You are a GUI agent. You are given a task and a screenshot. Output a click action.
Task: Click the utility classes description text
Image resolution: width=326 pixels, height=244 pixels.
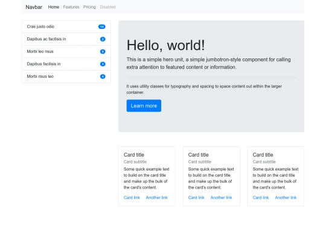point(204,89)
